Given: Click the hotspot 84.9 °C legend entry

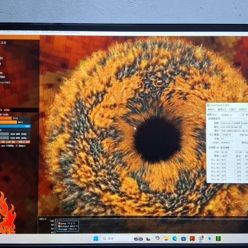Looking at the screenshot, I should pyautogui.click(x=68, y=226).
